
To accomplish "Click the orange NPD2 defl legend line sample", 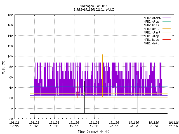I will click(x=167, y=29).
